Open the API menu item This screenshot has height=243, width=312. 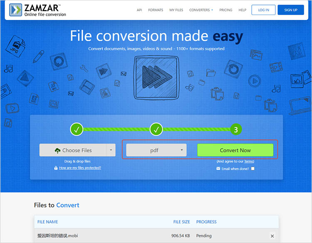(139, 10)
